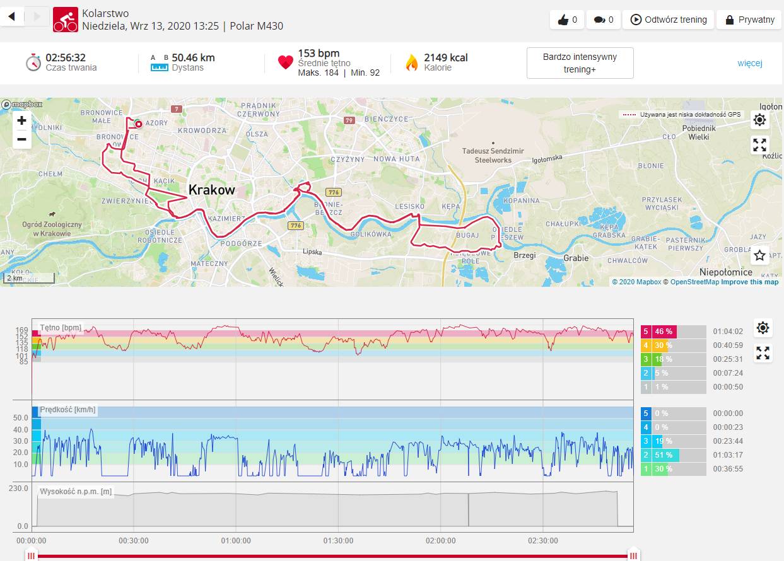Open the OpenStreetMap attribution link
Image resolution: width=784 pixels, height=561 pixels.
coord(694,282)
